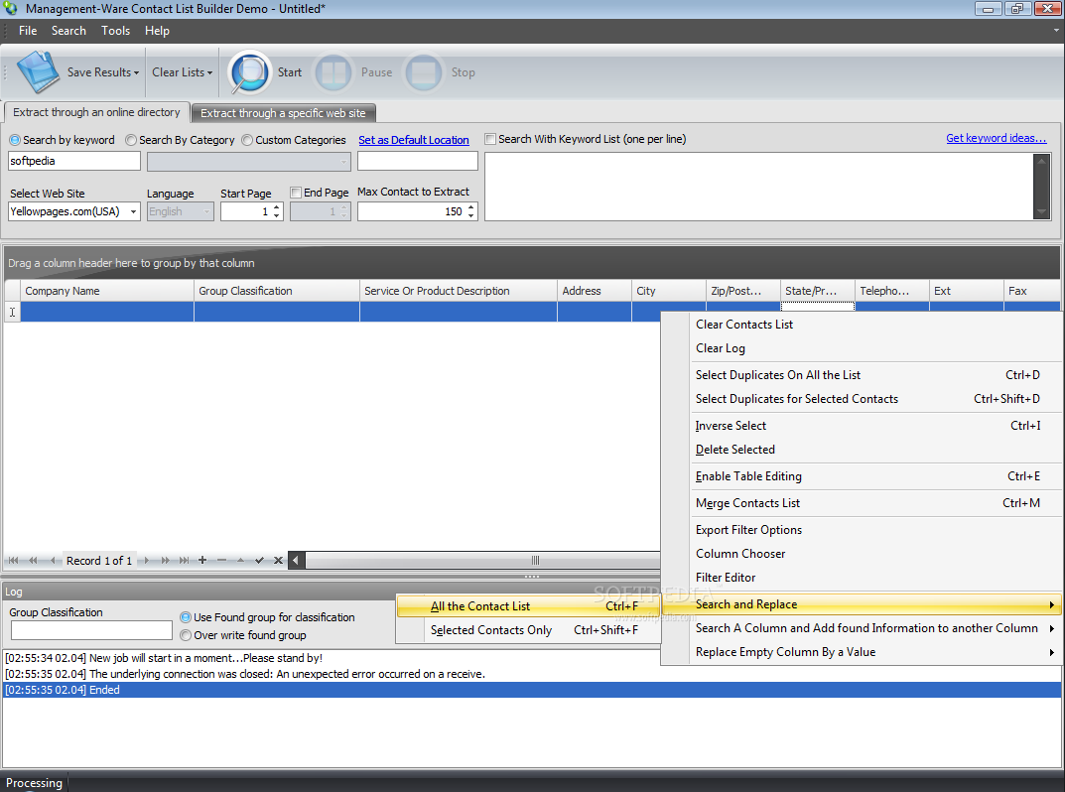Click the keyword list vertical scrollbar

(x=1041, y=187)
